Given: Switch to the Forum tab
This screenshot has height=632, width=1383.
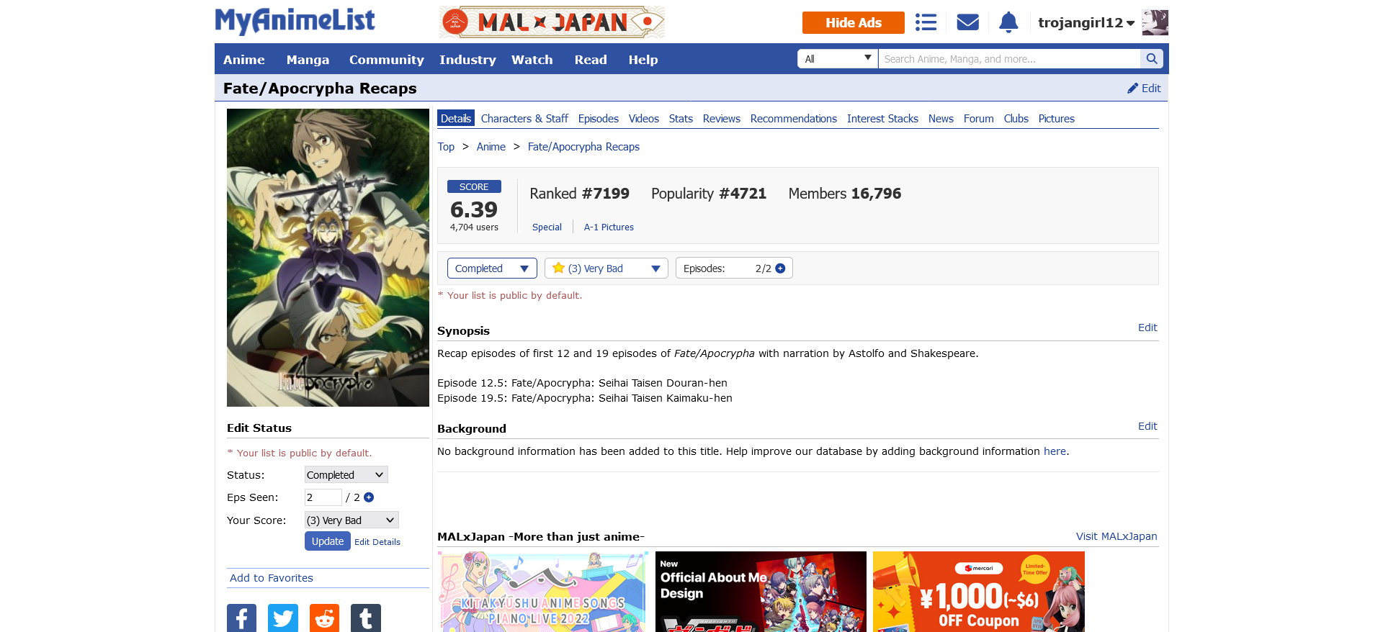Looking at the screenshot, I should click(x=979, y=119).
